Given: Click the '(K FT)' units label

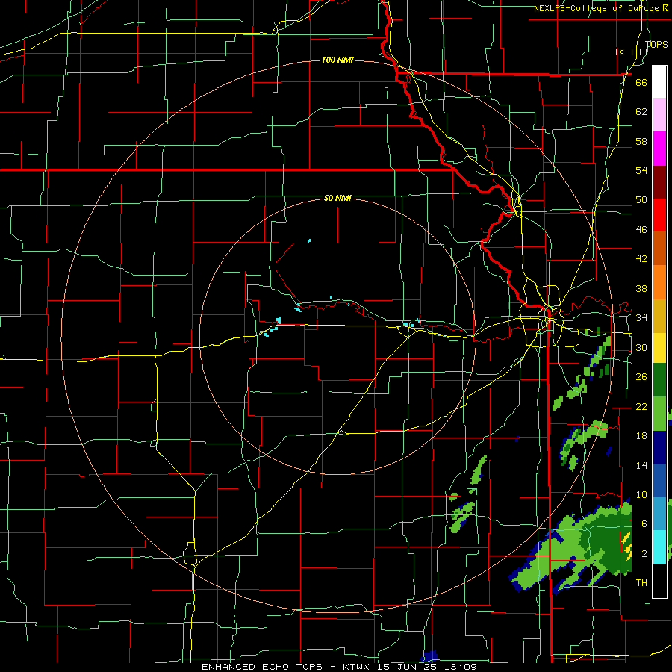Looking at the screenshot, I should (x=632, y=52).
